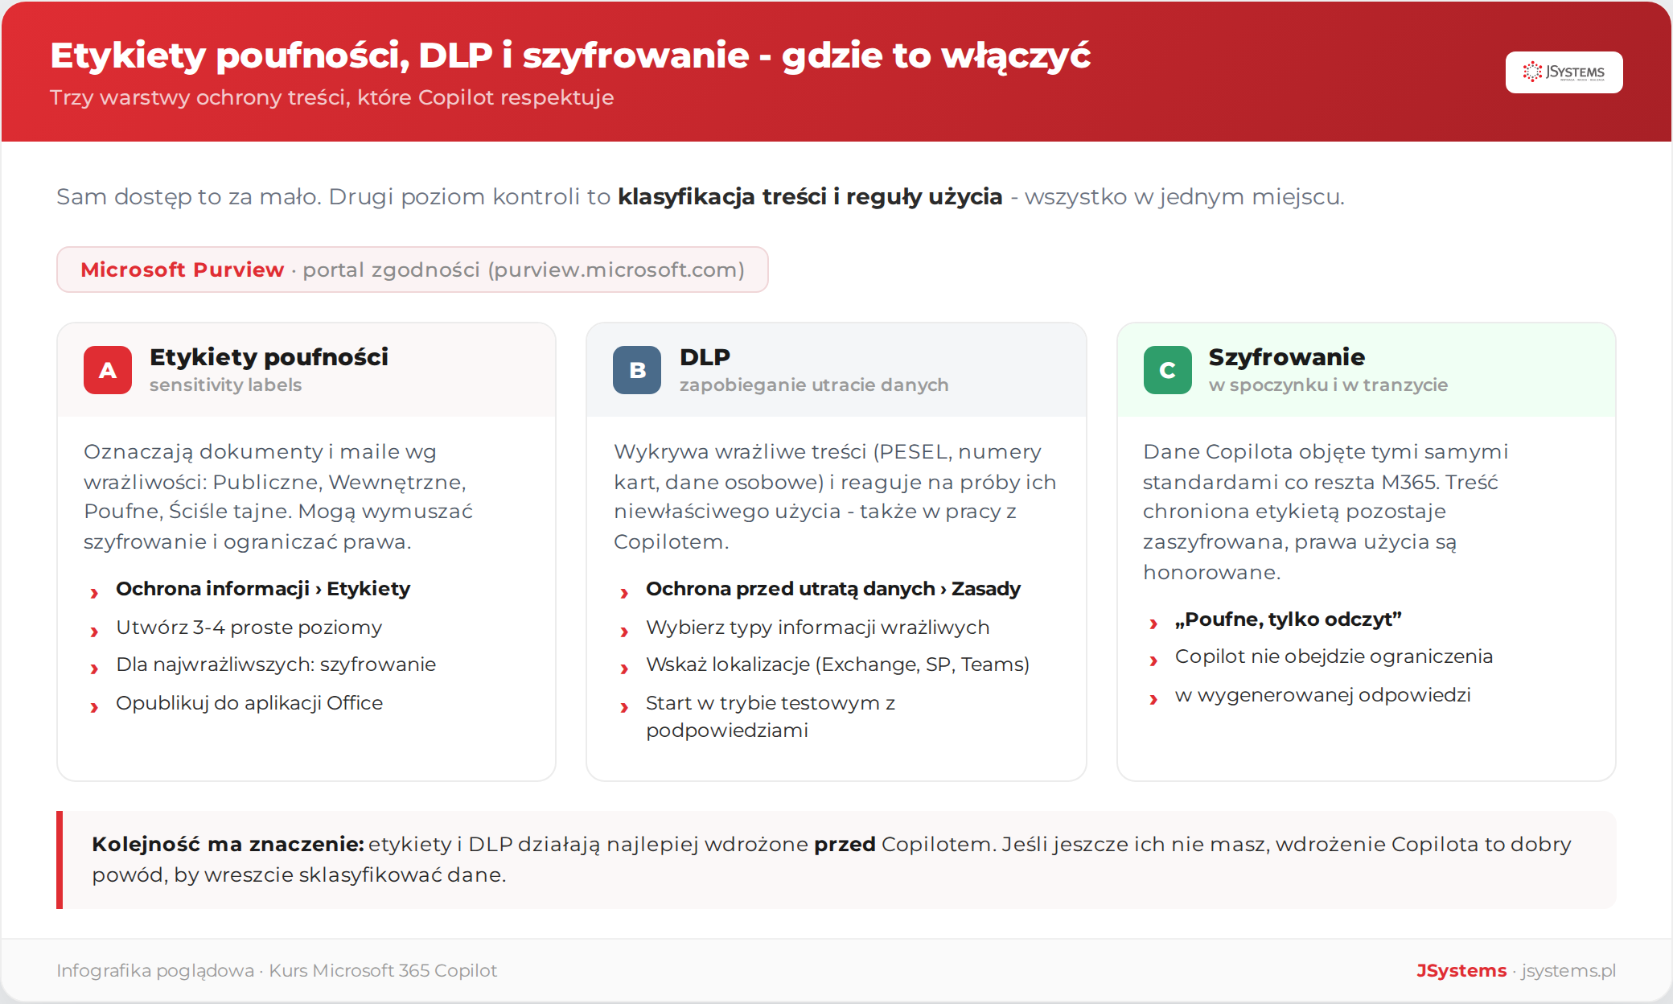Click the 'Szyfrowanie' card heading
1673x1004 pixels.
1287,356
